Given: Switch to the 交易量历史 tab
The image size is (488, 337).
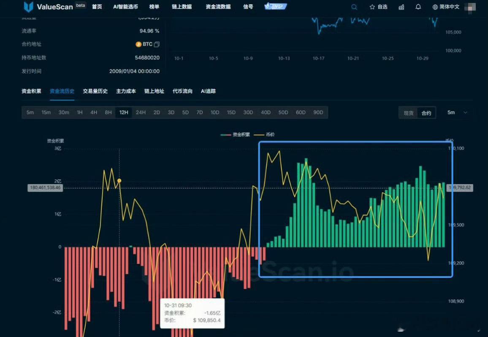Looking at the screenshot, I should (x=95, y=91).
